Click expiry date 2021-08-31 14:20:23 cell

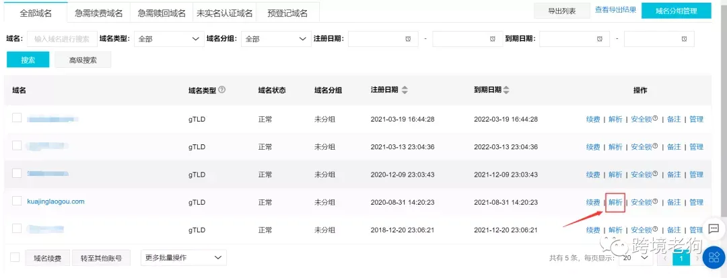(506, 202)
